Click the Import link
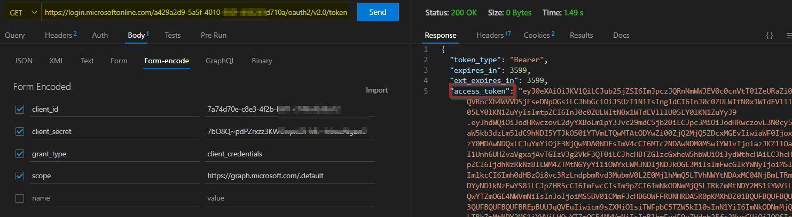This screenshot has width=792, height=217. point(377,90)
